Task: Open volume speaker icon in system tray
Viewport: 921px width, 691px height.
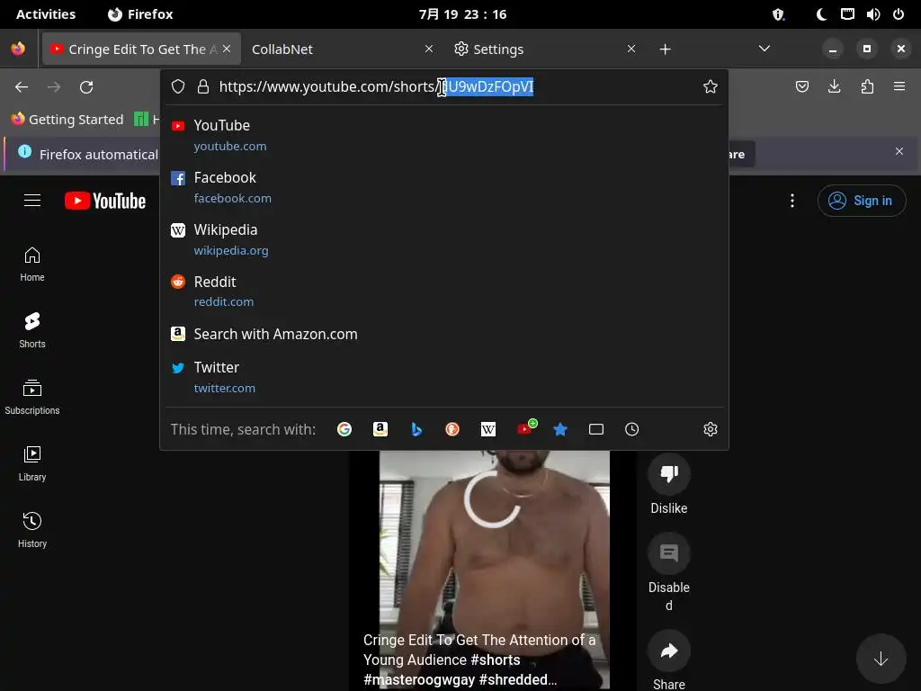Action: [872, 14]
